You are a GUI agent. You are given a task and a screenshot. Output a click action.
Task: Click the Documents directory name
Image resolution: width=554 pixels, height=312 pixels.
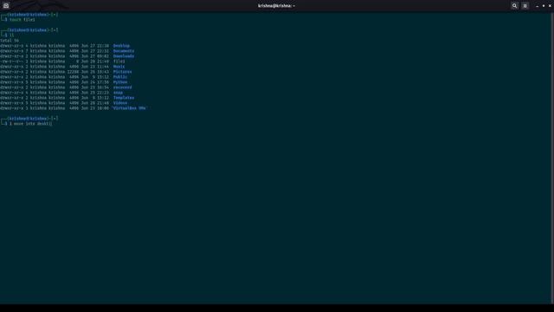(124, 51)
